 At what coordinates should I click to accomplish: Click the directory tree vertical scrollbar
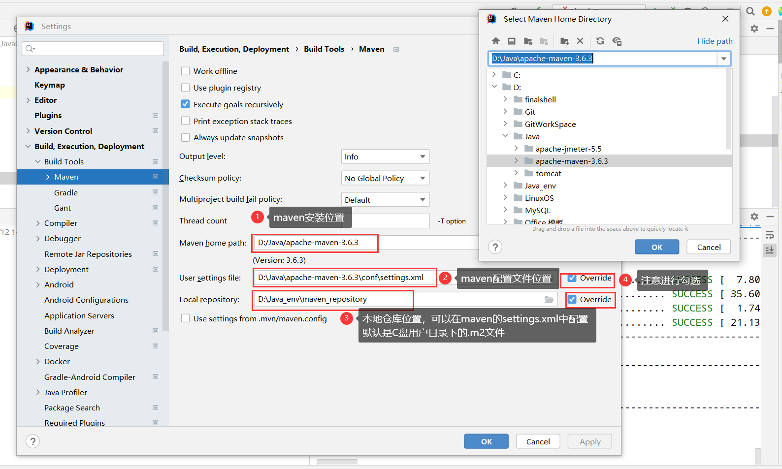(729, 109)
